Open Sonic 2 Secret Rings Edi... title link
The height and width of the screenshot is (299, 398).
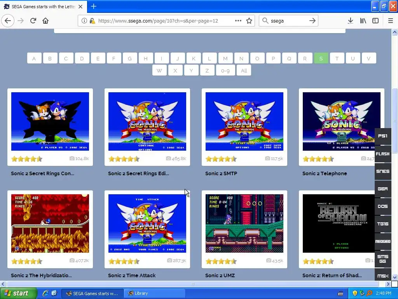pyautogui.click(x=138, y=173)
